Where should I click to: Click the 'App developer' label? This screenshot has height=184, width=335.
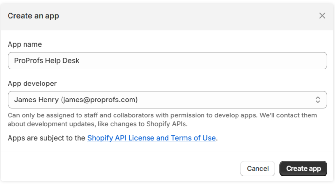pos(32,84)
